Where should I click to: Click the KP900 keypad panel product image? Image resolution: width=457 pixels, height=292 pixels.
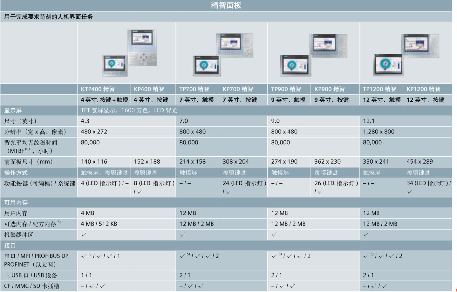click(x=328, y=45)
